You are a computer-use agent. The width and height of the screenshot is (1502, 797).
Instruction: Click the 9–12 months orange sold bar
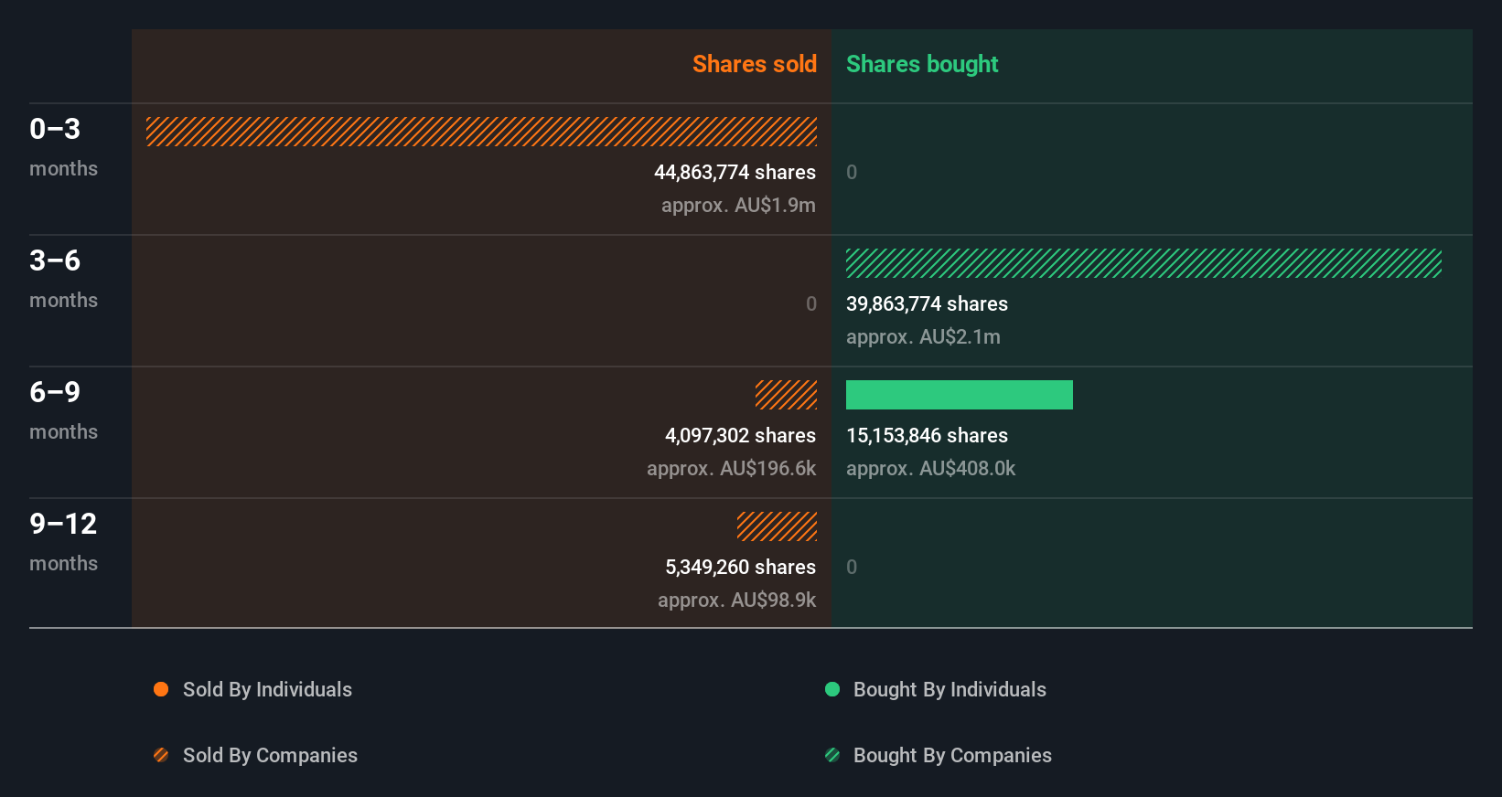[777, 526]
